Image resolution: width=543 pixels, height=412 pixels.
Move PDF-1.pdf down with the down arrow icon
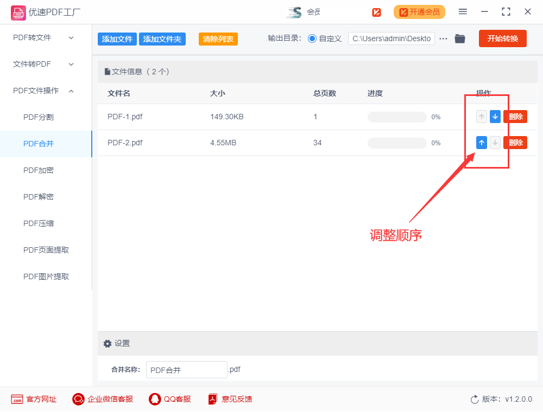point(495,117)
